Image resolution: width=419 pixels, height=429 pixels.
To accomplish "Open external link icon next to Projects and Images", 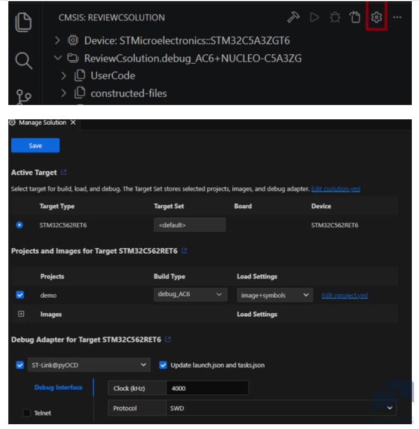I will click(184, 251).
